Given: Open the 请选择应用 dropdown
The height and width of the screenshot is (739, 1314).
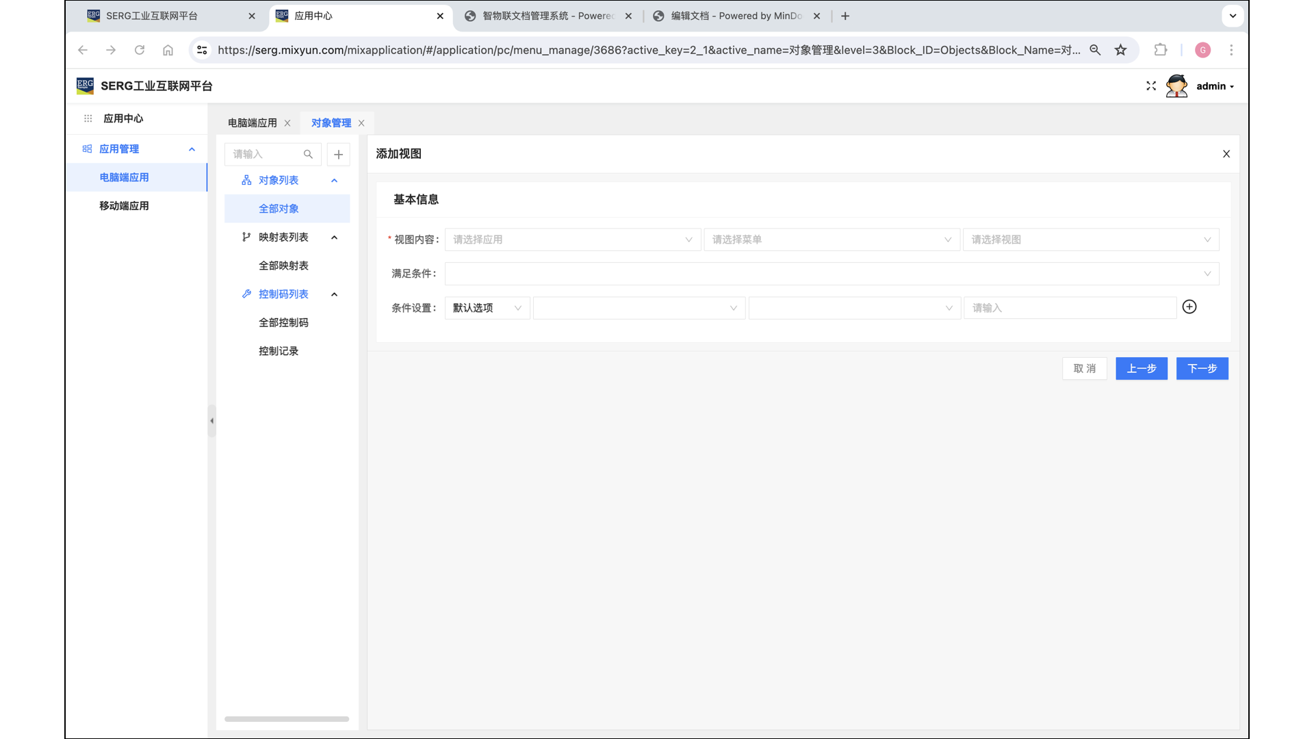Looking at the screenshot, I should click(572, 239).
